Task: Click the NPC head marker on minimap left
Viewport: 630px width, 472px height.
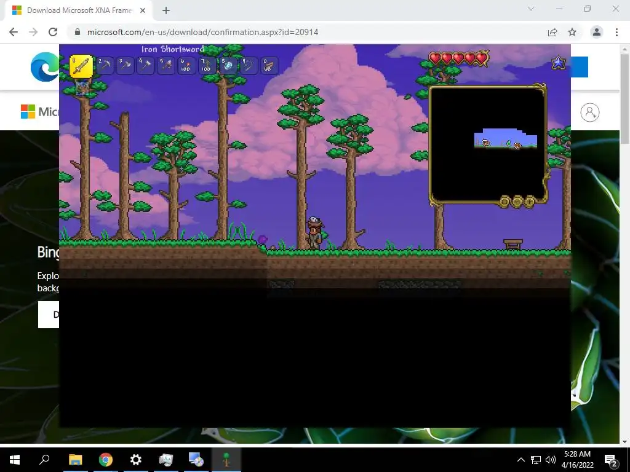Action: tap(486, 143)
